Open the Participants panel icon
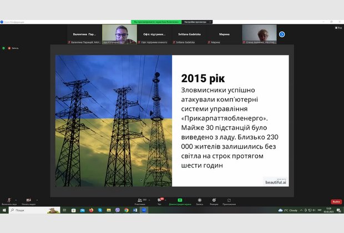344x233 pixels. click(139, 200)
